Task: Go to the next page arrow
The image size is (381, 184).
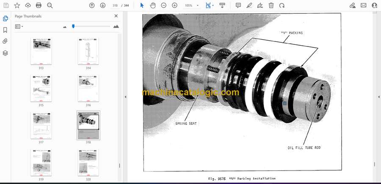Action: point(103,5)
